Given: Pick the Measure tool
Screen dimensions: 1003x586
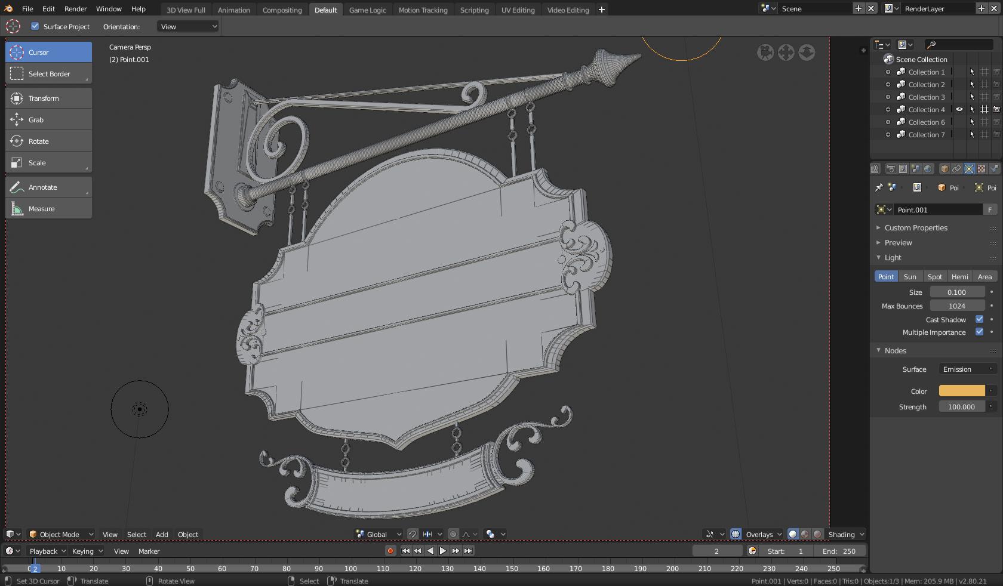Looking at the screenshot, I should point(48,209).
